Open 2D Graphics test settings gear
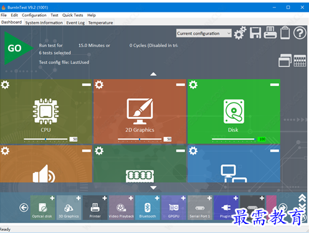Image resolution: width=309 pixels, height=237 pixels. (99, 85)
